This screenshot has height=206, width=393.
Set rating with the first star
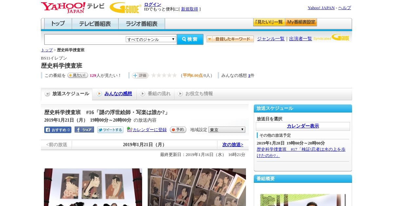pos(154,75)
